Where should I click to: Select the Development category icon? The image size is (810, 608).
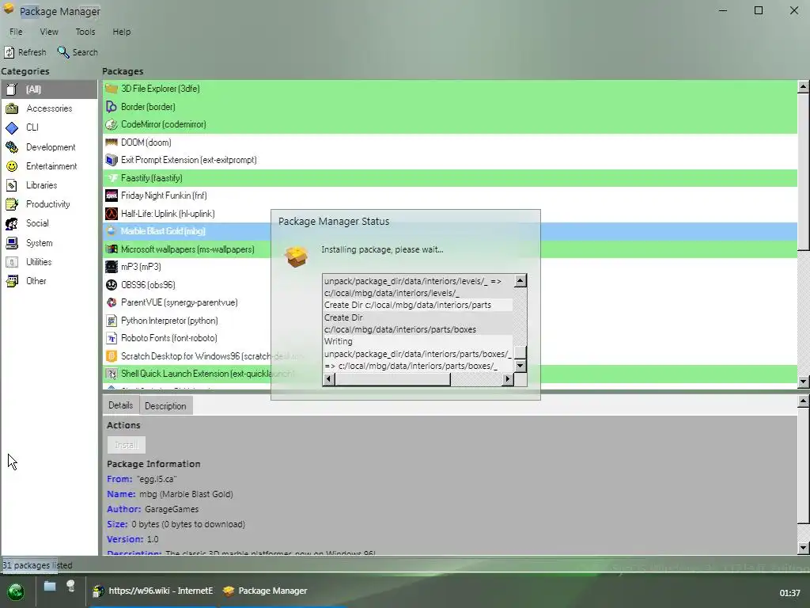[12, 147]
